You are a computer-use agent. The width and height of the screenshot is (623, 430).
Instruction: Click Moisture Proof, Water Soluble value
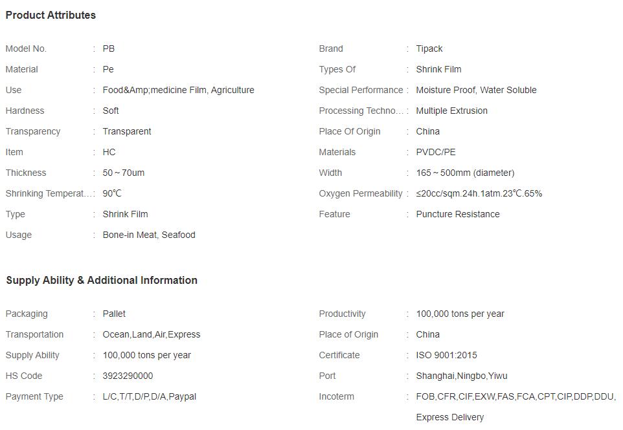coord(477,90)
